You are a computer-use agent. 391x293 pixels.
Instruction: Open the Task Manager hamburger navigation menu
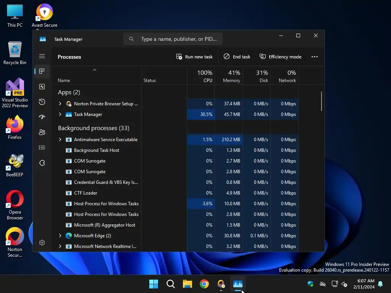click(42, 56)
